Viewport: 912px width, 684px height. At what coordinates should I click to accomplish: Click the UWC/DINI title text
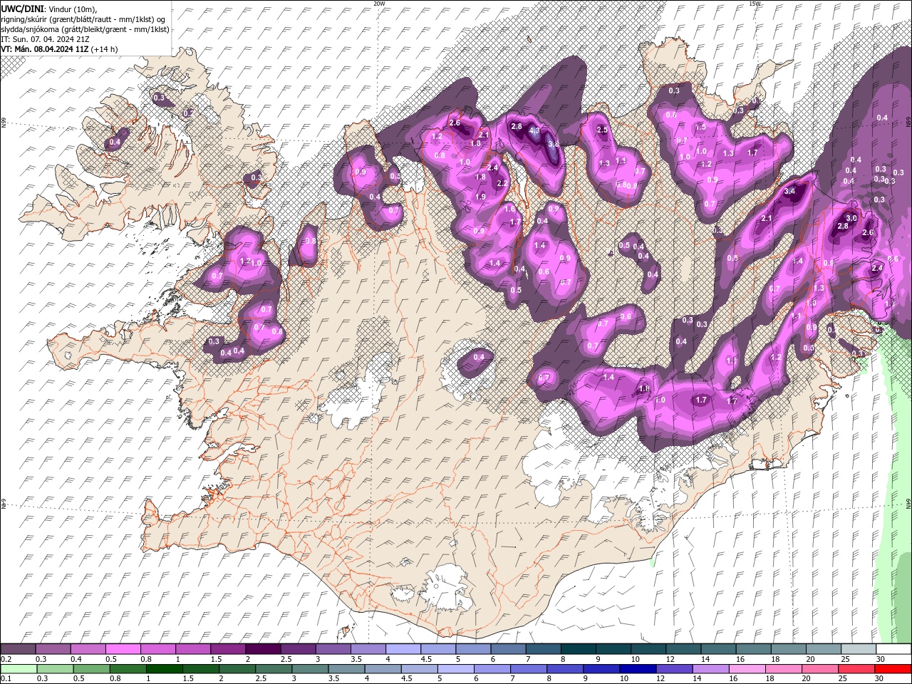click(24, 9)
